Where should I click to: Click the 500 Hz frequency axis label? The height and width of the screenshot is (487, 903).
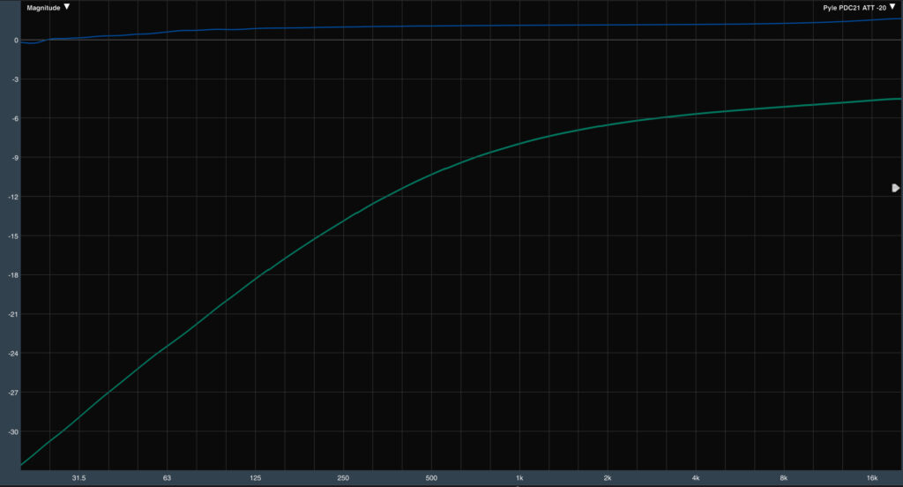431,478
